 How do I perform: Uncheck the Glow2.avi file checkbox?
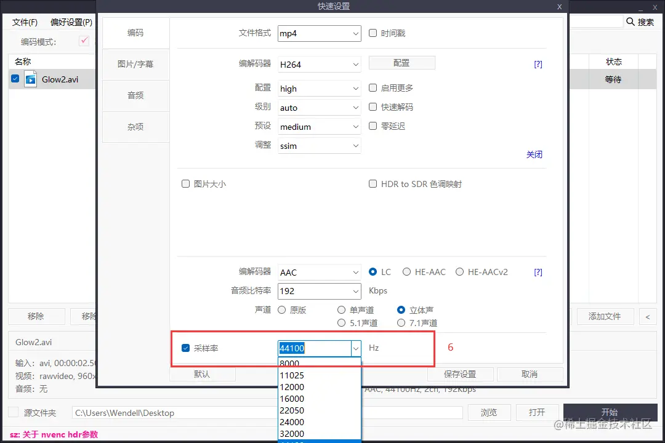[x=15, y=79]
